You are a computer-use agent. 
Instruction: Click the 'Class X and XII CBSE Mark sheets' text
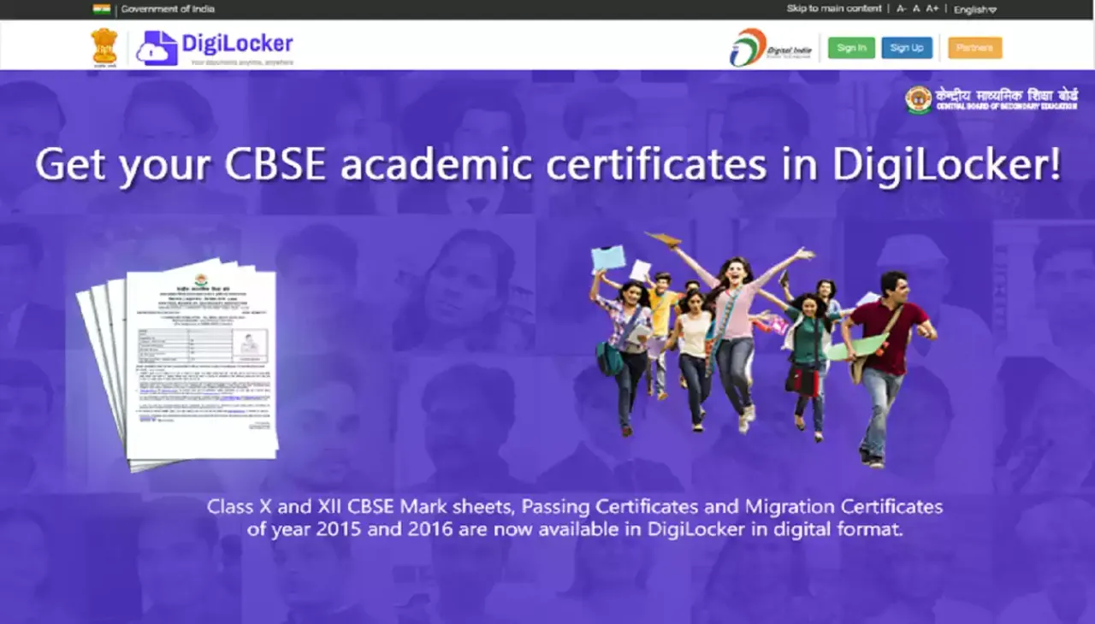click(574, 507)
